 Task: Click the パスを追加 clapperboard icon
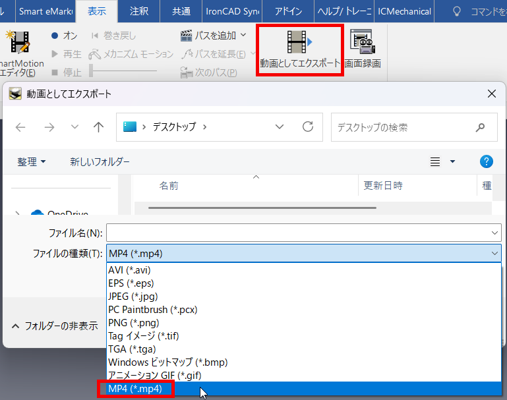(187, 35)
